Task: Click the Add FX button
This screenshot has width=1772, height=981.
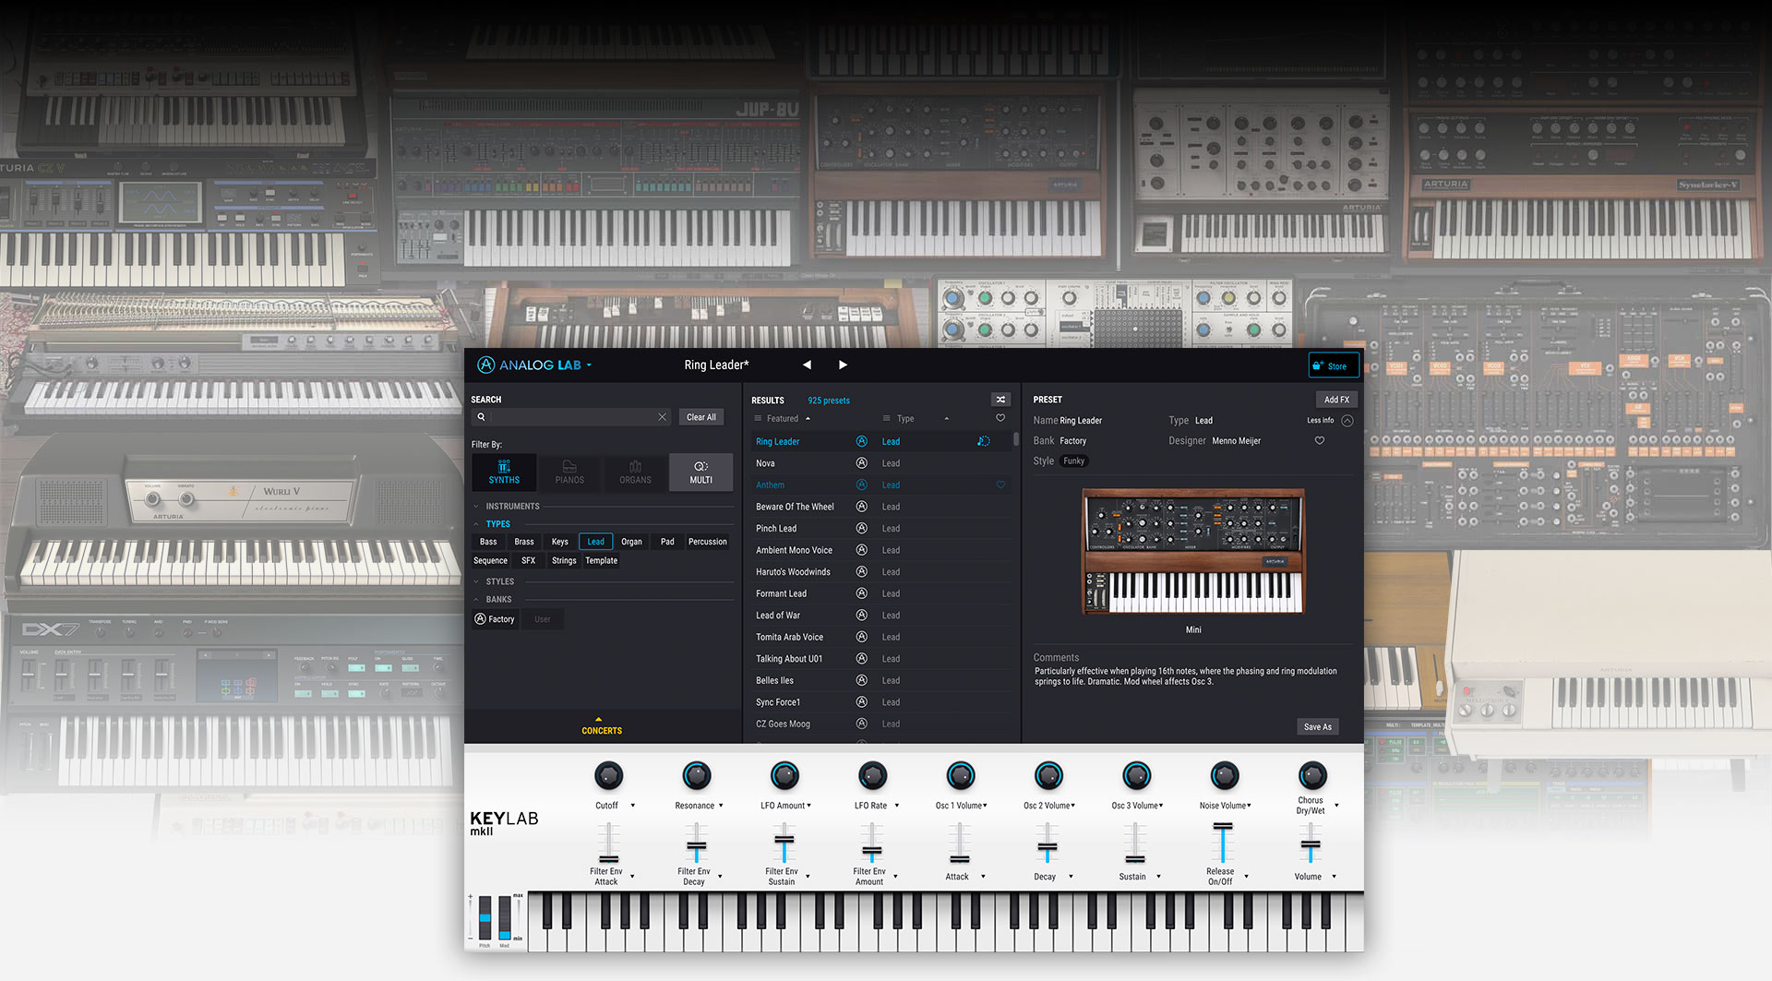Action: pyautogui.click(x=1336, y=399)
